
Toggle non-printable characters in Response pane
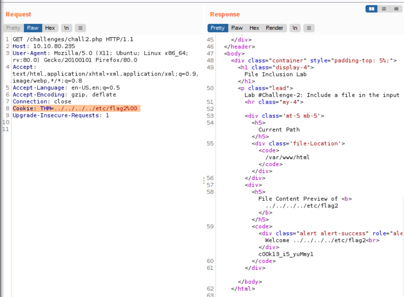pyautogui.click(x=295, y=28)
